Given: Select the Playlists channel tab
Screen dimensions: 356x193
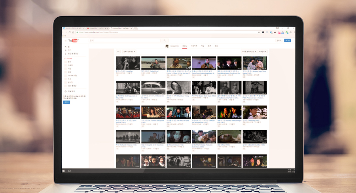Looking at the screenshot, I should 194,46.
